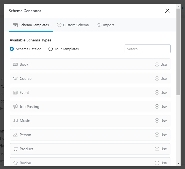
Task: Click the plus icon in Event row
Action: click(x=157, y=93)
